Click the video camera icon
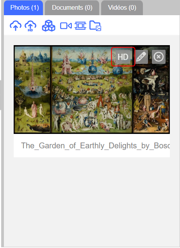Viewport: 180px width, 248px height. (66, 26)
